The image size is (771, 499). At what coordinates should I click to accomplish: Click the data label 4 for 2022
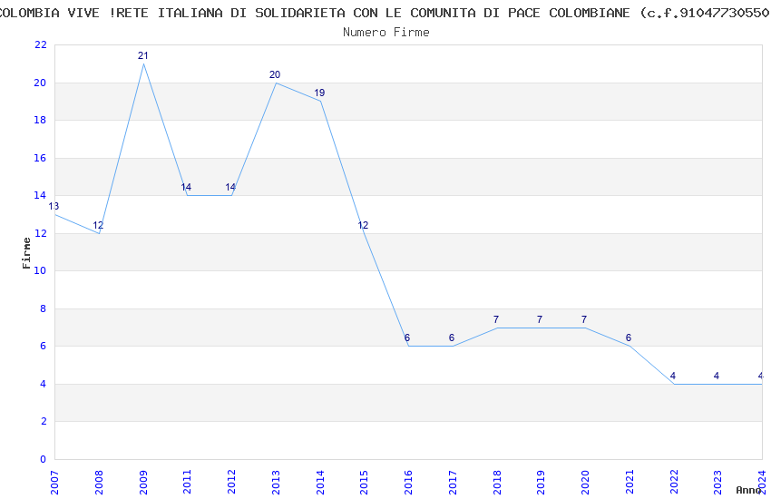click(x=673, y=376)
